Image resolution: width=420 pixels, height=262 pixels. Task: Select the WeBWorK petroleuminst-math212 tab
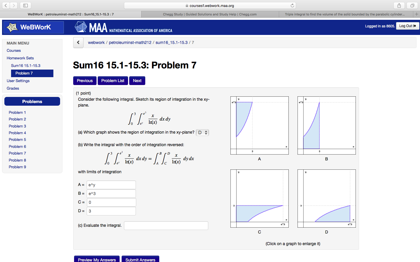coord(71,14)
